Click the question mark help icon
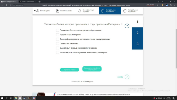The height and width of the screenshot is (100, 177). [127, 26]
